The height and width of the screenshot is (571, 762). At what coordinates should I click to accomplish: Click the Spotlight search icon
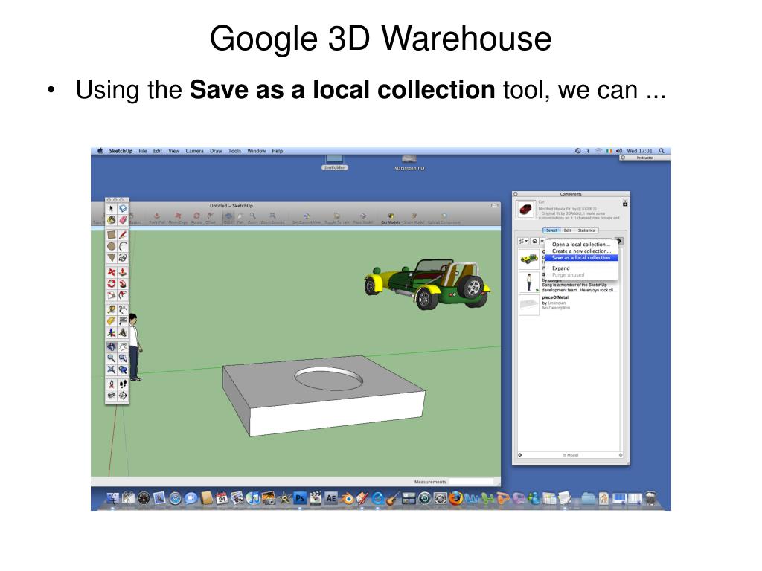(x=662, y=151)
